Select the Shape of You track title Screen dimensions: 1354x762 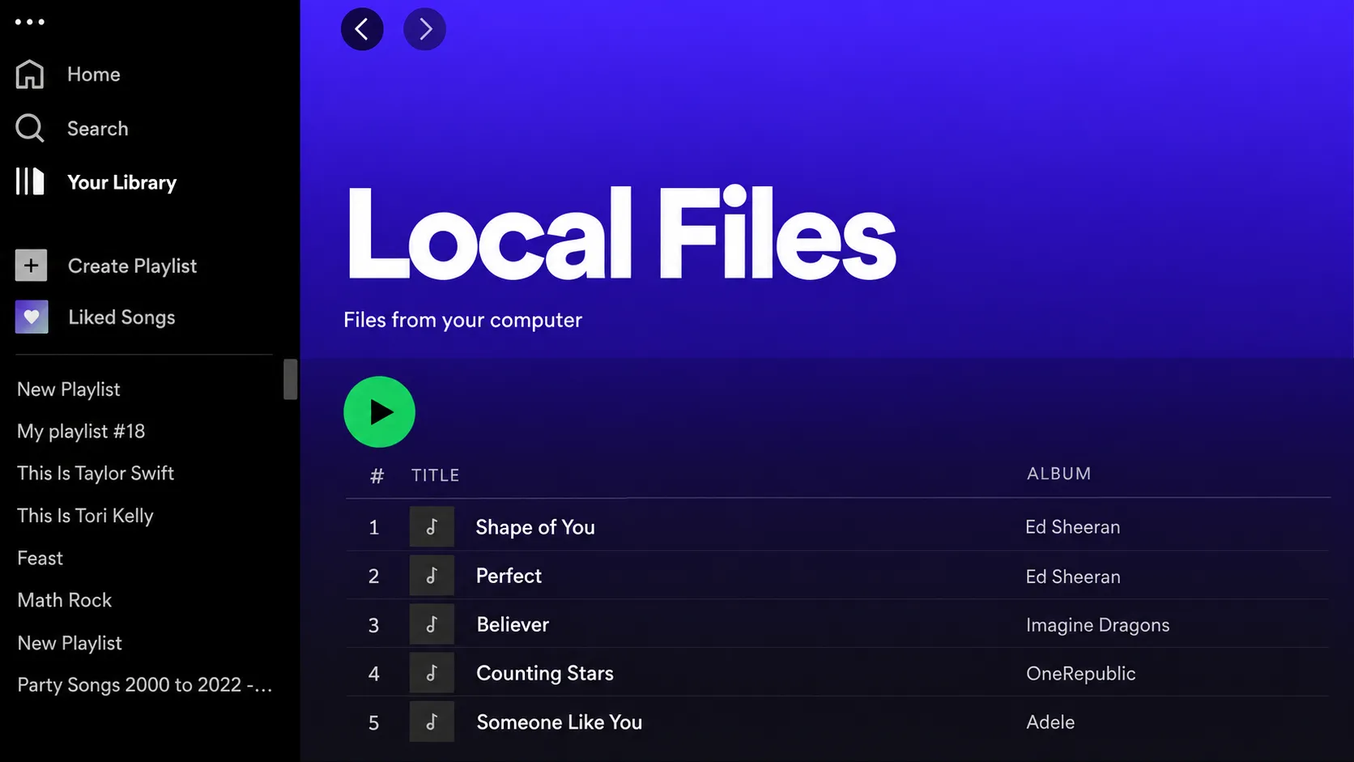click(x=535, y=527)
